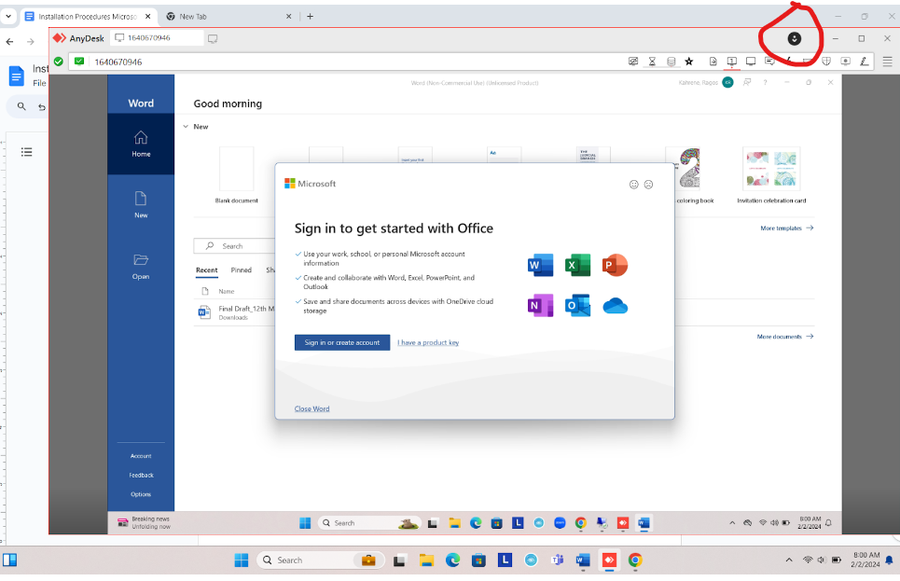This screenshot has height=581, width=900.
Task: Open Feedback in Word sidebar
Action: click(141, 476)
